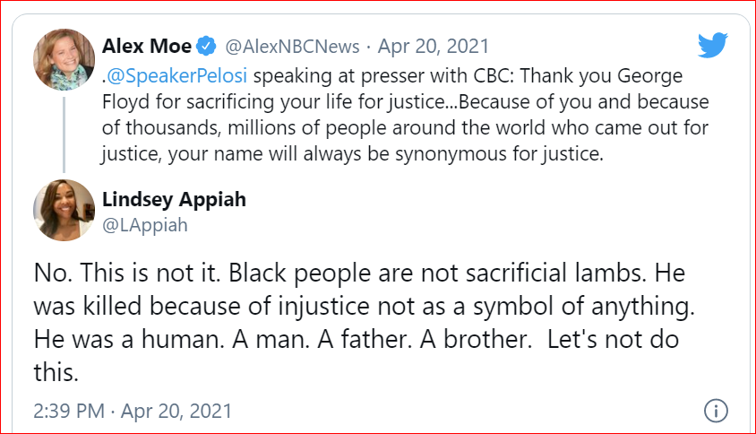Viewport: 756px width, 434px height.
Task: Open Alex Moe's profile picture
Action: click(64, 59)
